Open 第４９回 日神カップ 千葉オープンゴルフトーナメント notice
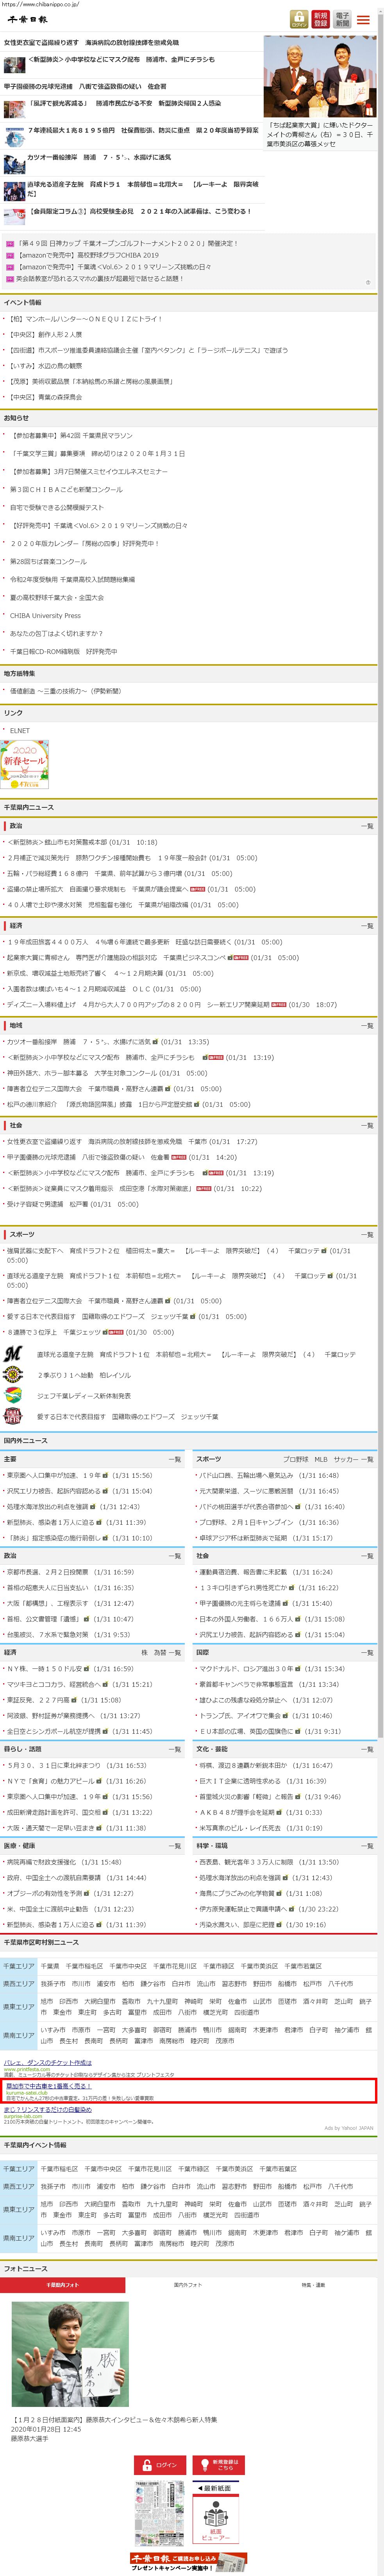384x2576 pixels. [129, 243]
